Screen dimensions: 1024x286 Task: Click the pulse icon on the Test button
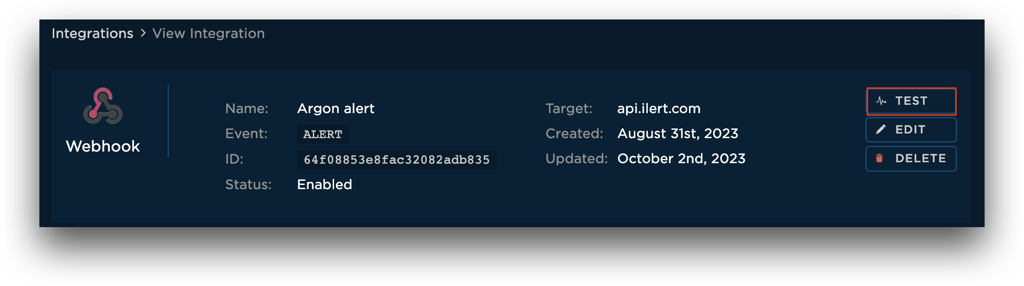[x=881, y=101]
